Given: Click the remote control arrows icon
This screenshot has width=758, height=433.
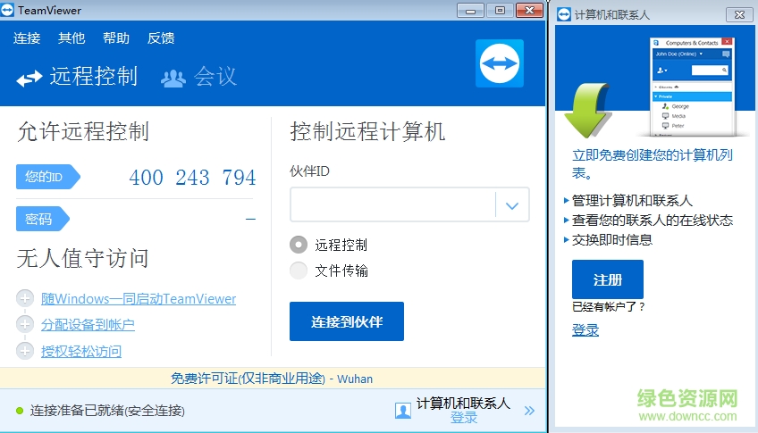Looking at the screenshot, I should pos(29,78).
